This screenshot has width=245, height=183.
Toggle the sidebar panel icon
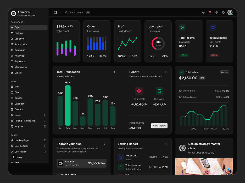pos(55,13)
